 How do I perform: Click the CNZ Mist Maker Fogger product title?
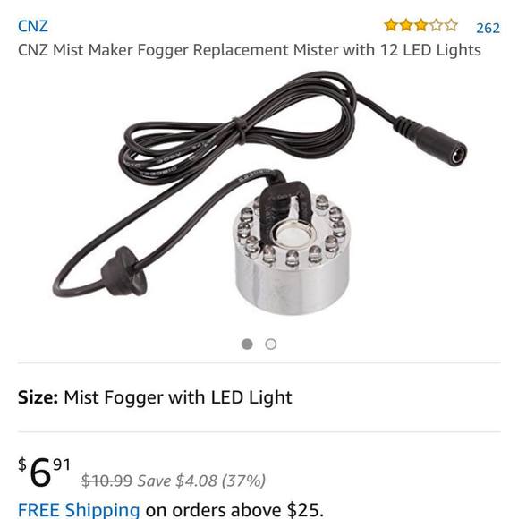[250, 50]
